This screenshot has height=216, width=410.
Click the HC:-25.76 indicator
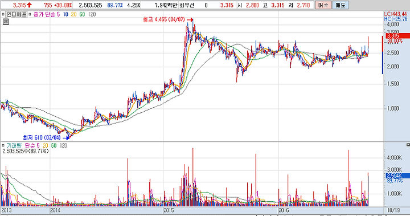point(395,19)
